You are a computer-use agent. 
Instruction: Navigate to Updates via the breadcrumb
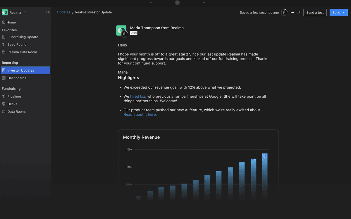64,12
